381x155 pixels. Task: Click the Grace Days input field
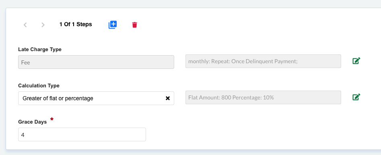pos(82,134)
